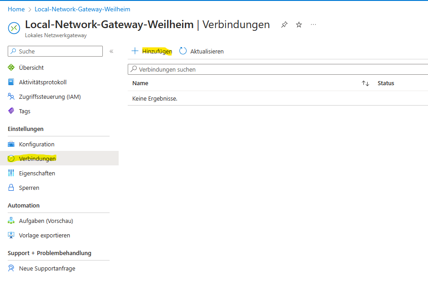Click the magnifier icon in Verbindungen suchen
428x285 pixels.
134,69
